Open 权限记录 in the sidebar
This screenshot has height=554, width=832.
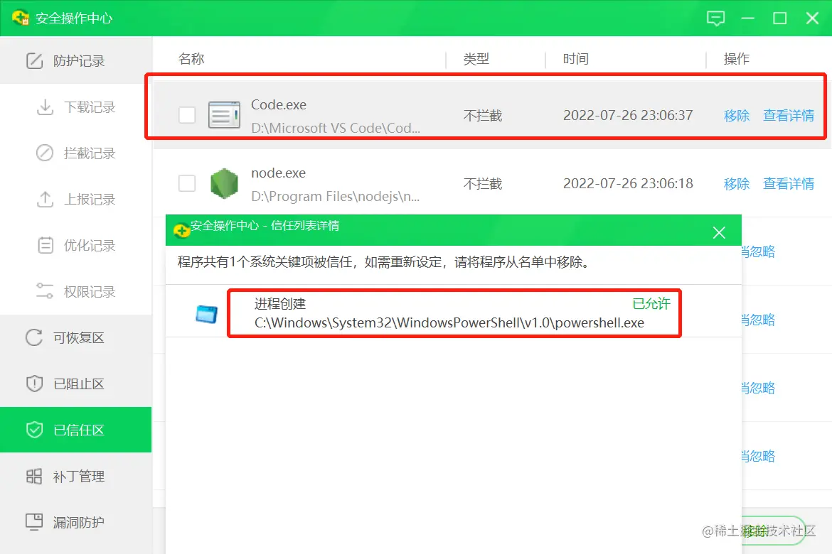click(75, 292)
